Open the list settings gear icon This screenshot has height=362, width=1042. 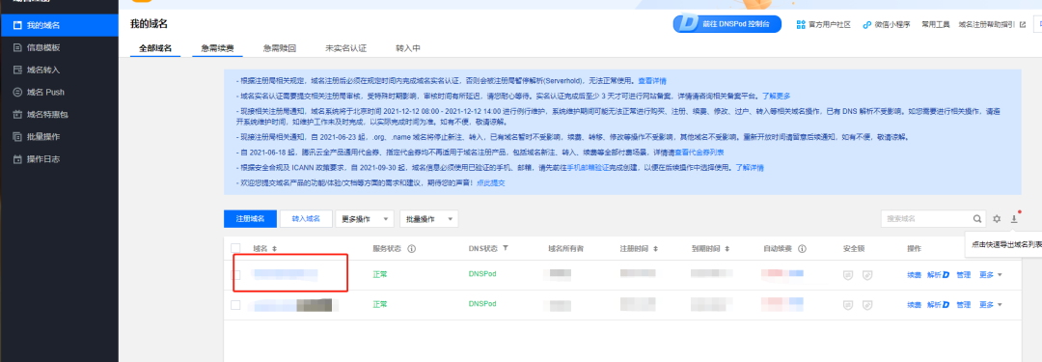(997, 218)
